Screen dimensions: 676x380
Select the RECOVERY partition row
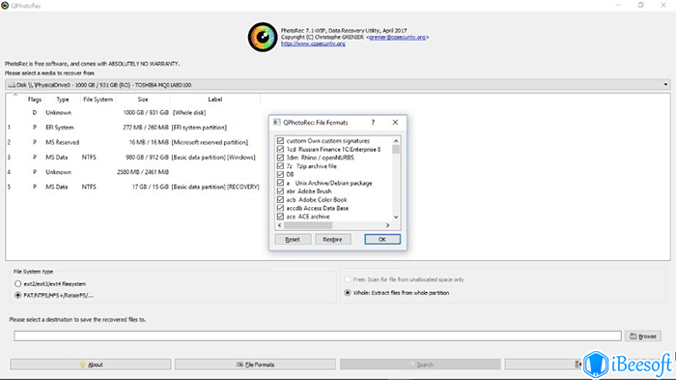tap(133, 187)
